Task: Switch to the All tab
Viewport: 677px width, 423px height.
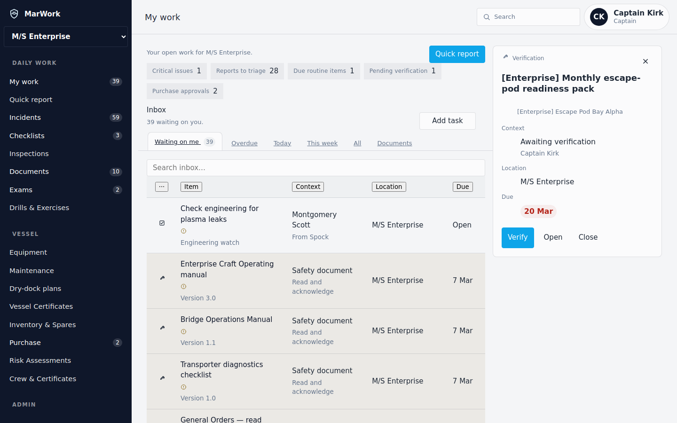Action: point(357,143)
